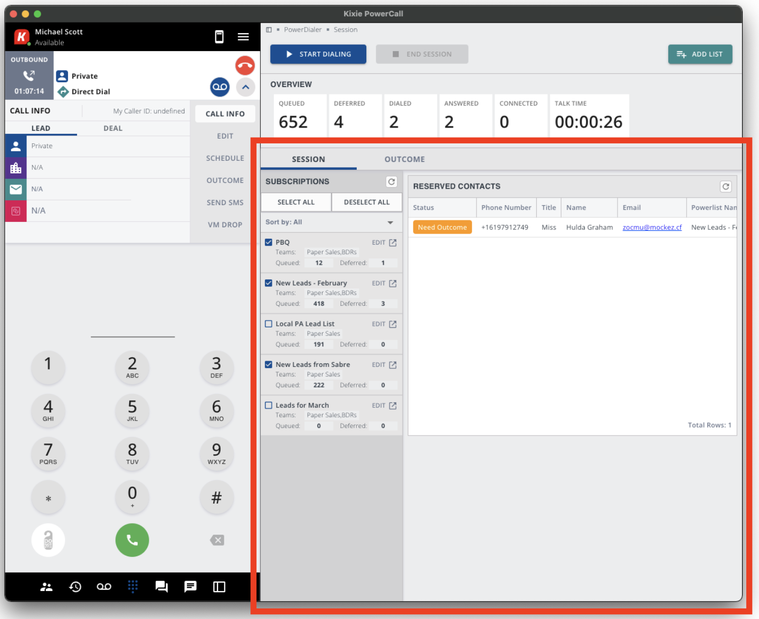Open Hulda Graham's email link
The height and width of the screenshot is (619, 759).
tap(652, 227)
